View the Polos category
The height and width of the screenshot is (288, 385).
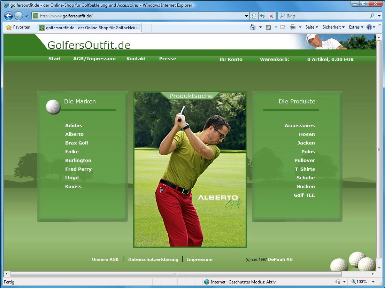(308, 151)
